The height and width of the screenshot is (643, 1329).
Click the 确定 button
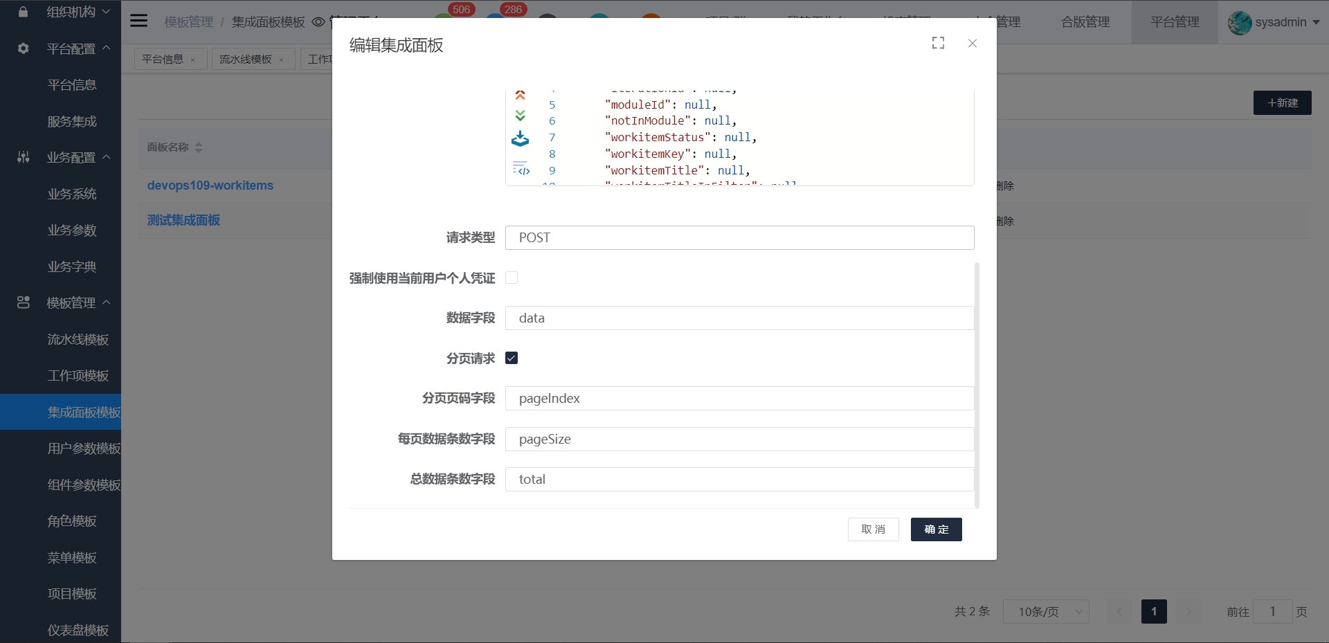pyautogui.click(x=936, y=529)
